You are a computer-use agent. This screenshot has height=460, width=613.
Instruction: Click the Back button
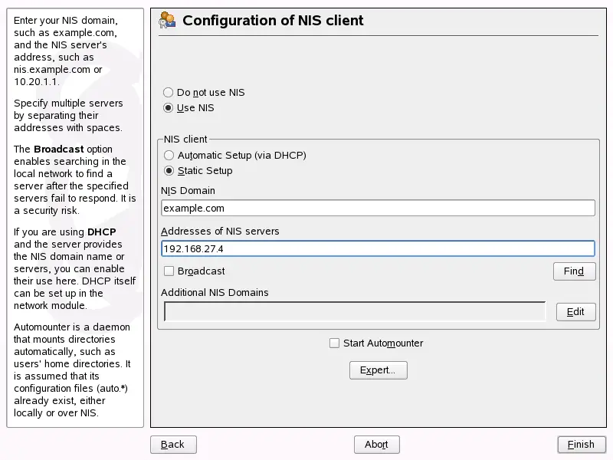click(x=173, y=444)
